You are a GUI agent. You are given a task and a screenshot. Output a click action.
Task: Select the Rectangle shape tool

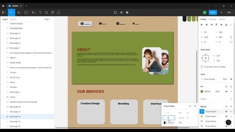(26, 12)
